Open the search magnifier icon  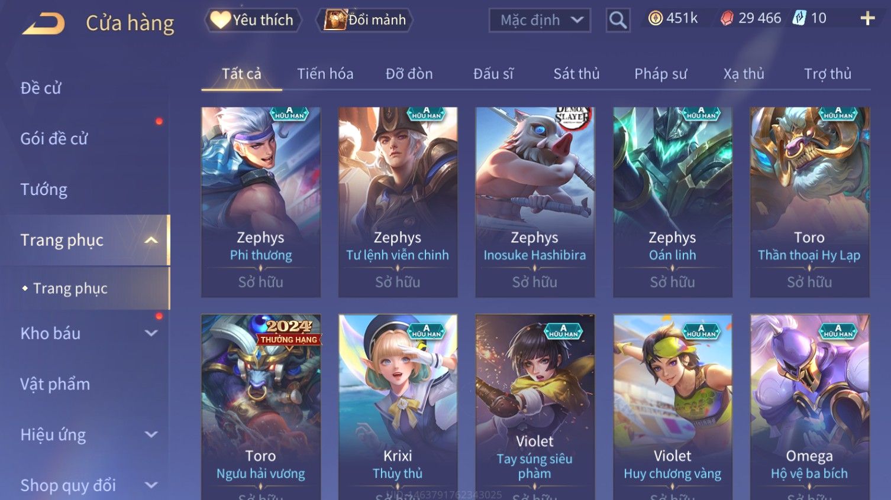(618, 21)
